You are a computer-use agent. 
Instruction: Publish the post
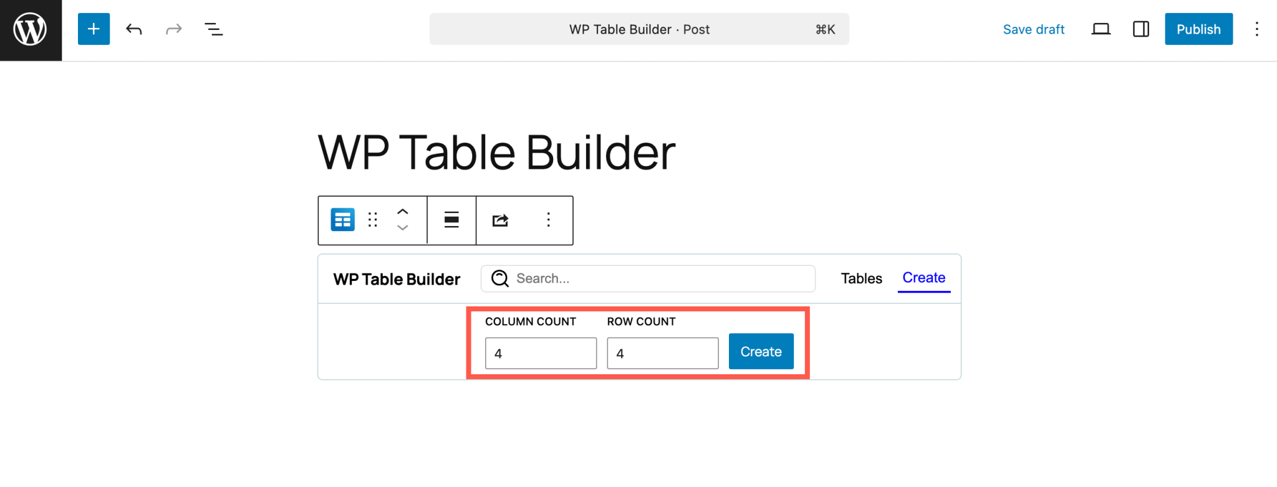coord(1198,29)
